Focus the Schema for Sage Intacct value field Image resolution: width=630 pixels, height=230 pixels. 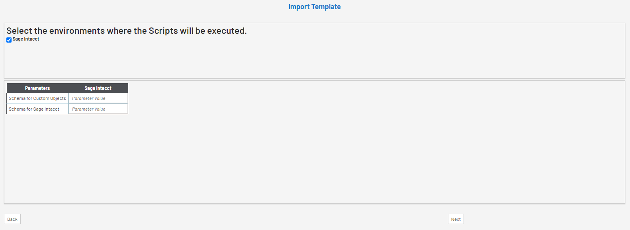click(x=98, y=109)
